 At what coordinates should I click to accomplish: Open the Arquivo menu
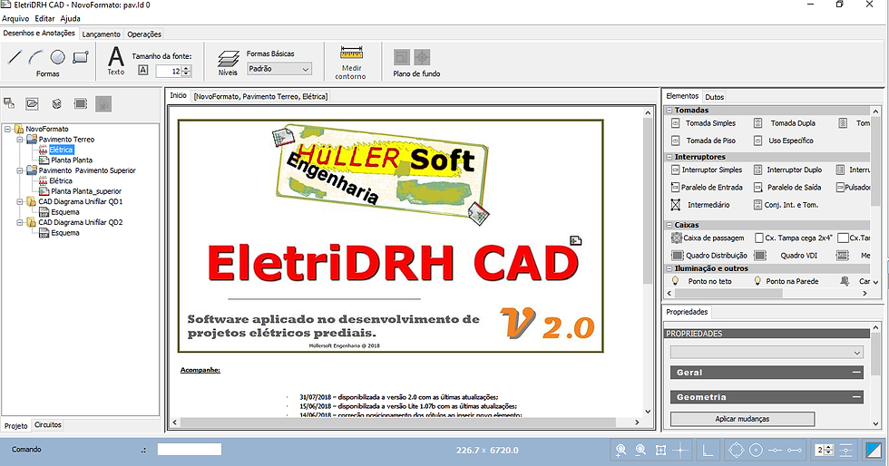coord(15,18)
